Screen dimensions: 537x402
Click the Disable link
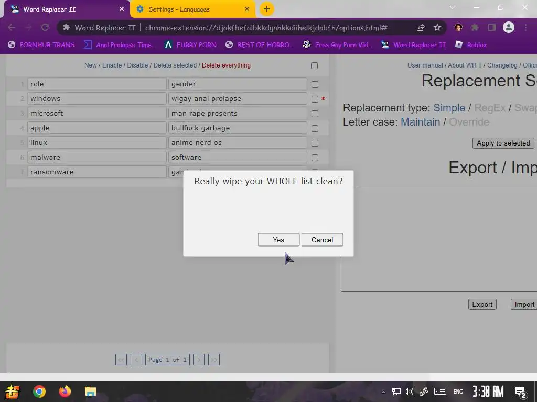click(x=137, y=65)
